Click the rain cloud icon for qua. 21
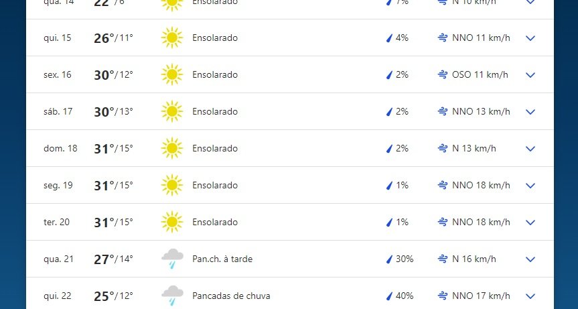Image resolution: width=578 pixels, height=309 pixels. click(172, 259)
